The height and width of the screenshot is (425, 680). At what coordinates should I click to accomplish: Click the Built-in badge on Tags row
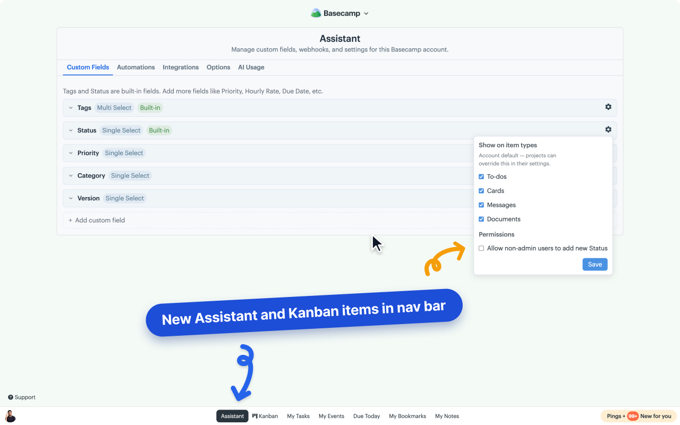[x=150, y=108]
